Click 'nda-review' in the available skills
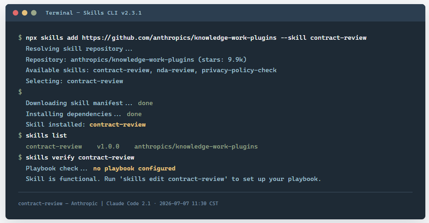The image size is (429, 223). click(175, 70)
